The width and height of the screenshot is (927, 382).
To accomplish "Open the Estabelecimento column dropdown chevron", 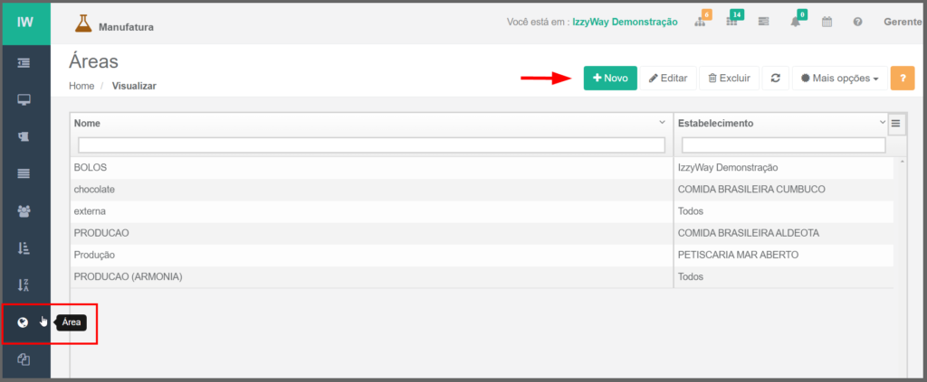I will [883, 122].
